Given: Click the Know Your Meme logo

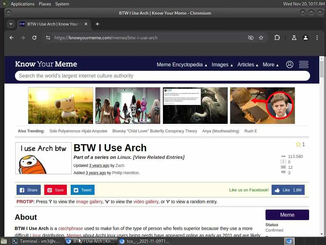Looking at the screenshot, I should [x=46, y=64].
